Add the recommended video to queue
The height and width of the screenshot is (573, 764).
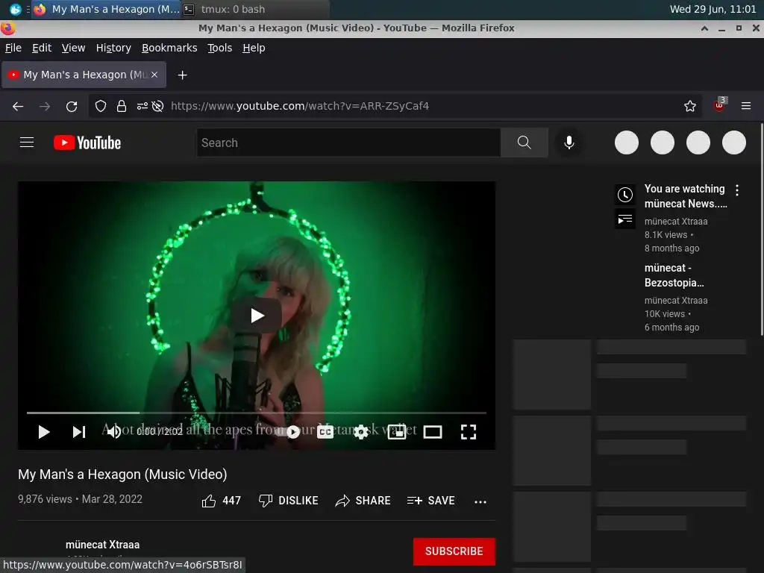click(625, 219)
